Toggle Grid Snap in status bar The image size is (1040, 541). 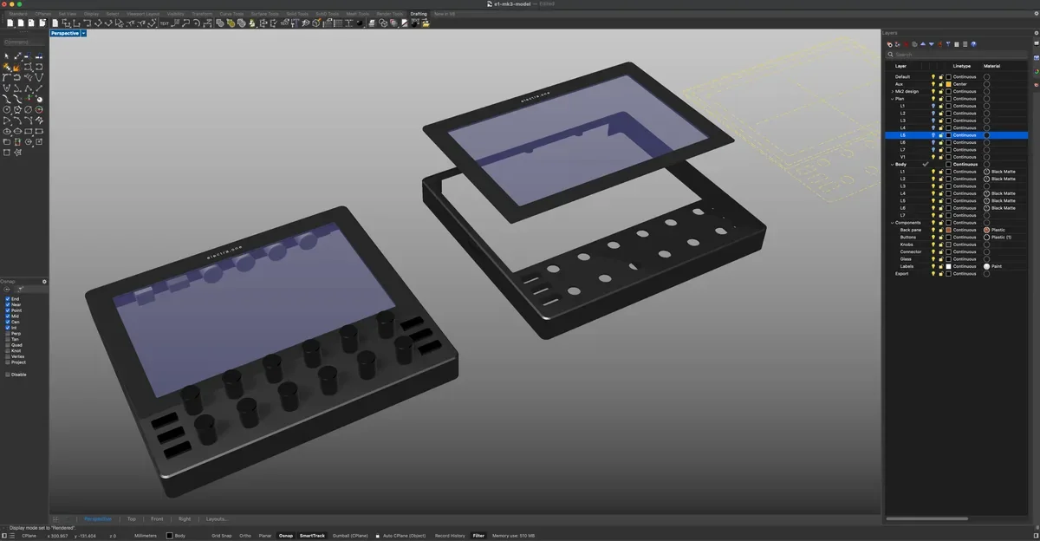[x=222, y=536]
